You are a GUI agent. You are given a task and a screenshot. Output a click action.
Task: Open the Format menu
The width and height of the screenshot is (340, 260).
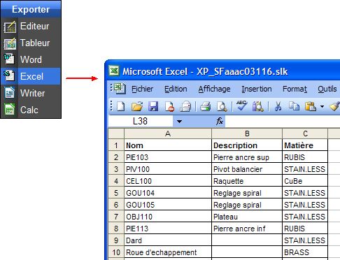[295, 89]
